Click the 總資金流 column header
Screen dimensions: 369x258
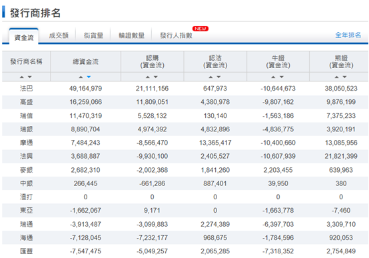click(86, 62)
